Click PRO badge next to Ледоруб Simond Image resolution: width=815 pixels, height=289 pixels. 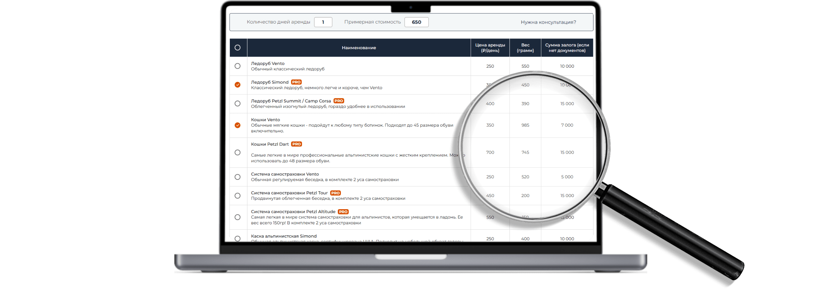point(296,82)
